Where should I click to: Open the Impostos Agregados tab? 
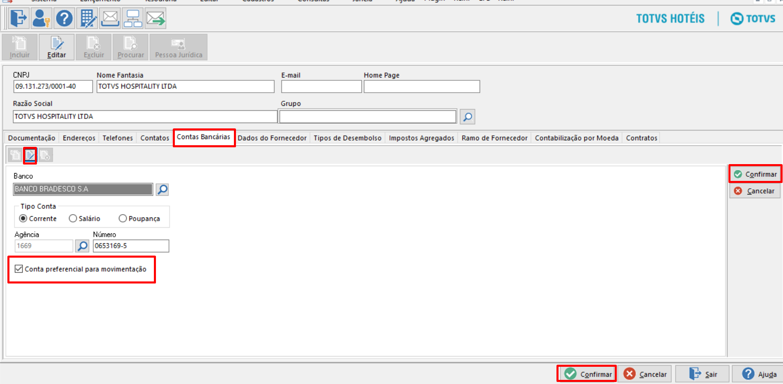[421, 138]
